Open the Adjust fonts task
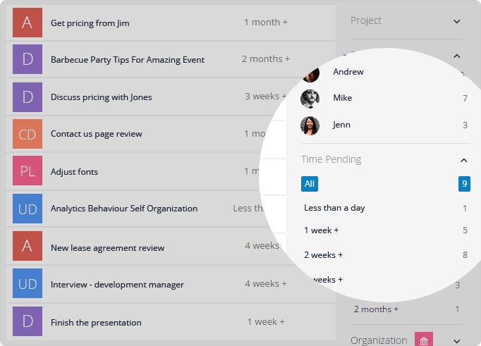Viewport: 481px width, 346px height. pyautogui.click(x=74, y=172)
